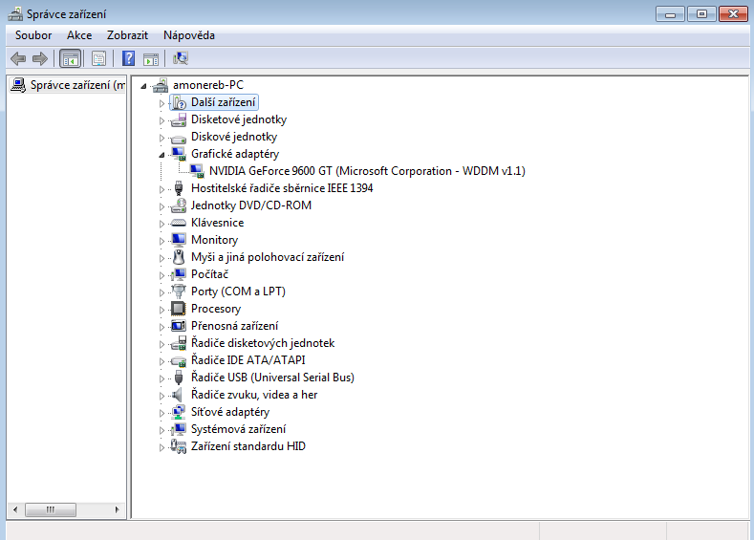Click the Počítač computer icon
The image size is (754, 540).
tap(179, 274)
